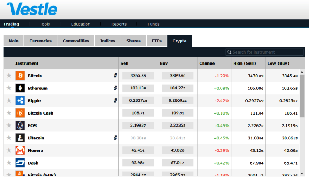The image size is (309, 177).
Task: Switch to the Currencies tab
Action: click(41, 41)
